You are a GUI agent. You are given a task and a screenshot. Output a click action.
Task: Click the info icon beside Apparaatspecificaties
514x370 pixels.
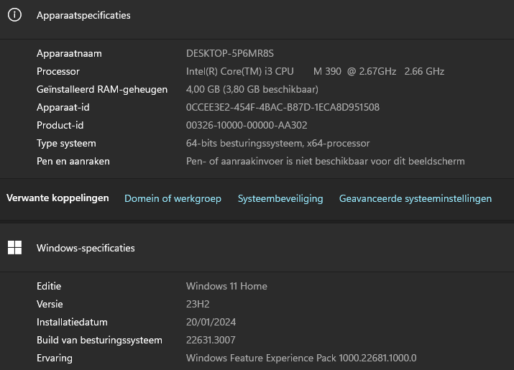click(15, 15)
